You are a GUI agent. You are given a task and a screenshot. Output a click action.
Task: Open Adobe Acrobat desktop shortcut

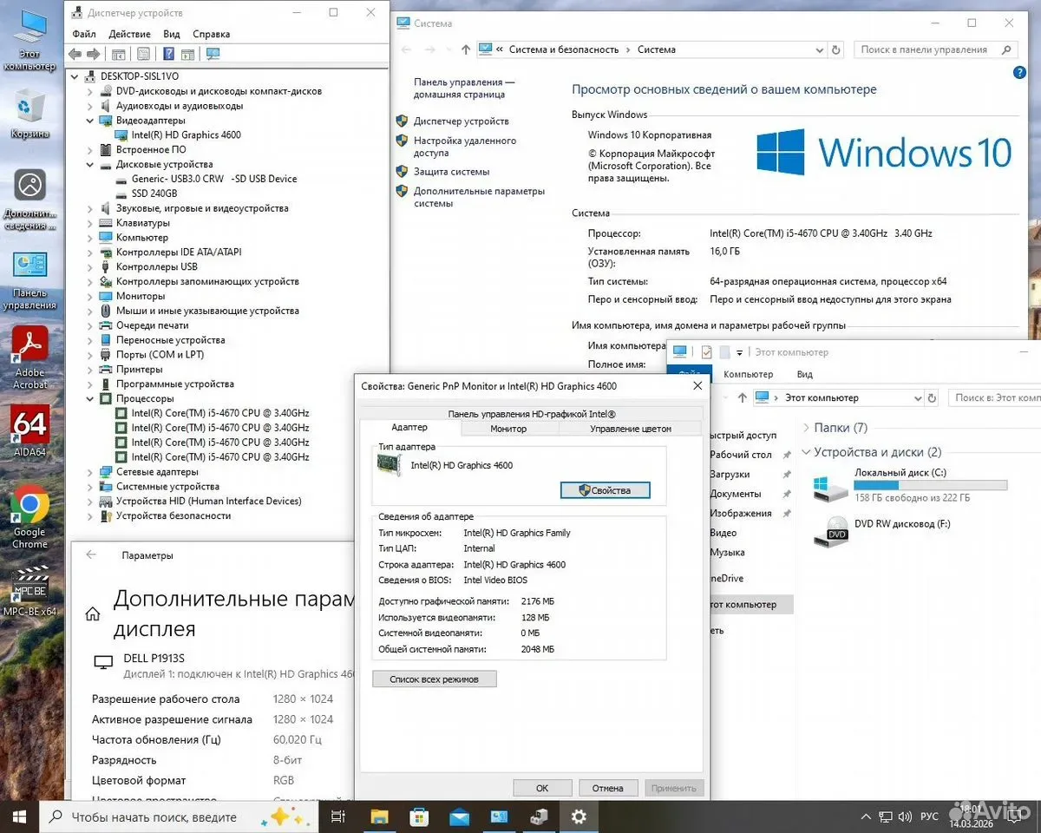pyautogui.click(x=29, y=357)
